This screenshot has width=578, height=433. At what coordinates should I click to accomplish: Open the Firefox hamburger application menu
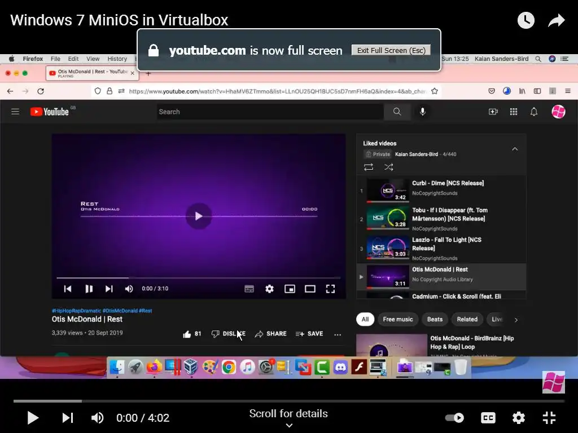(x=568, y=91)
